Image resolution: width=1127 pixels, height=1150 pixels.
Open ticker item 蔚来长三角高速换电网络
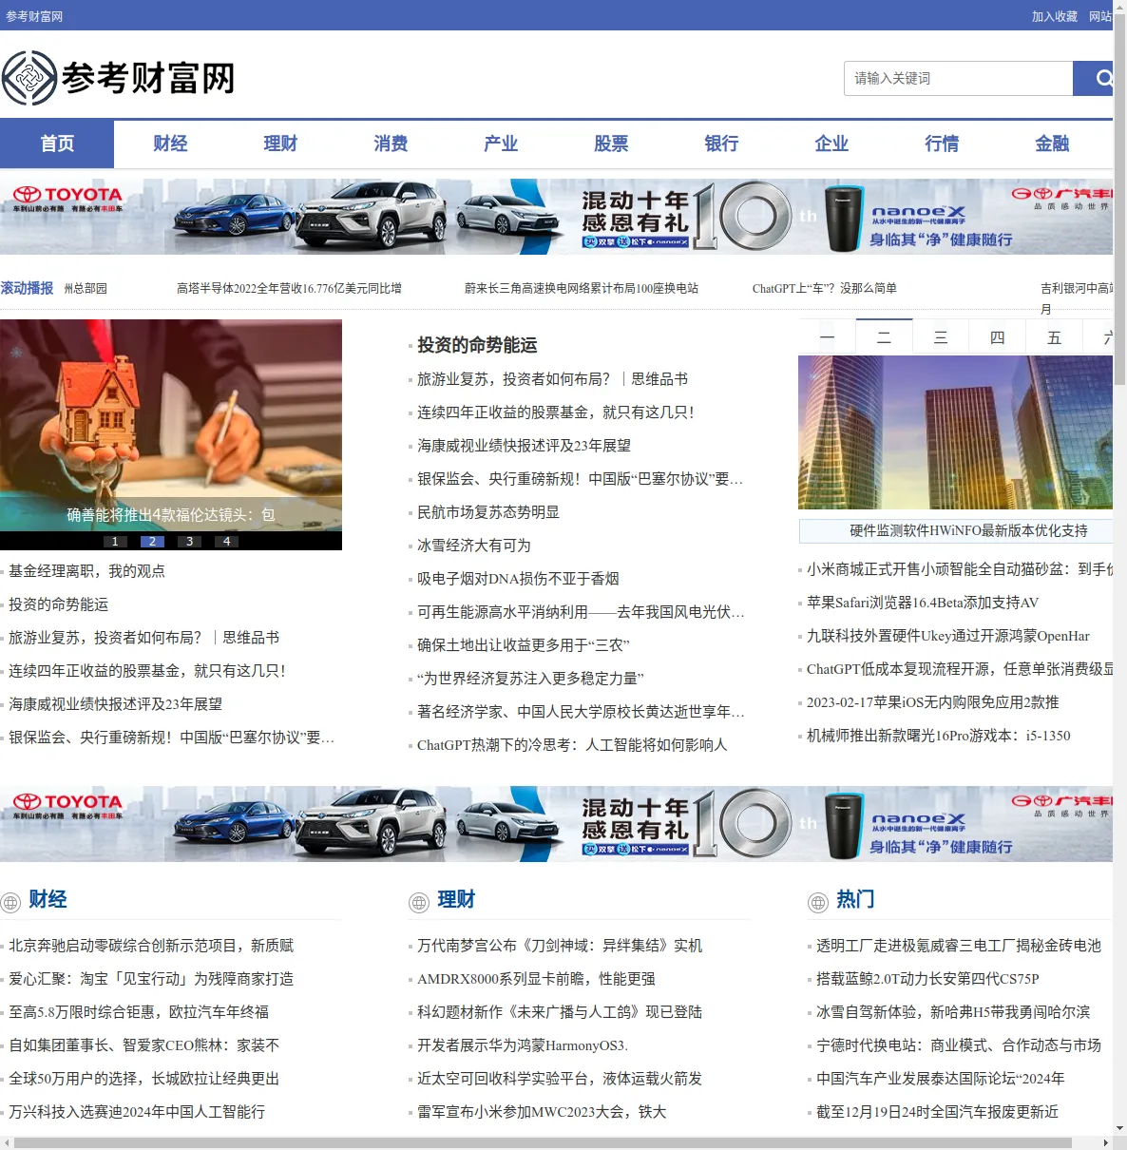click(x=582, y=288)
